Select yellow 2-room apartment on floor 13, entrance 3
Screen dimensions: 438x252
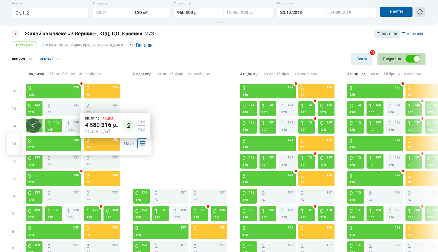pos(316,144)
